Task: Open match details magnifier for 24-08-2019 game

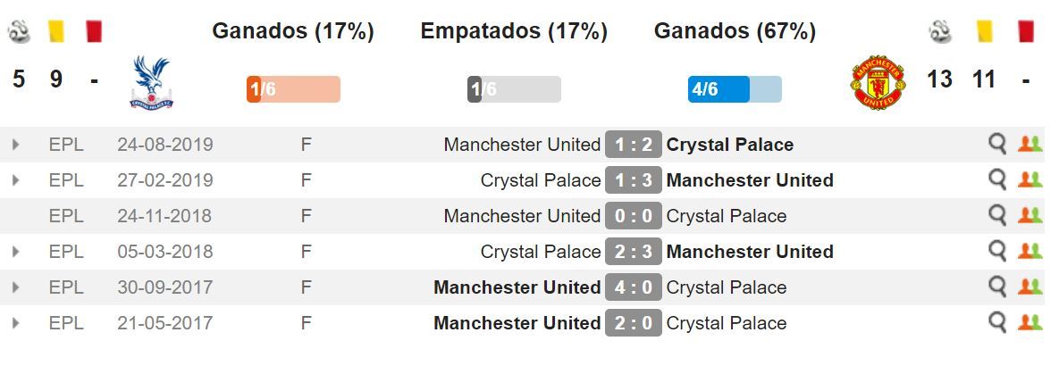Action: (x=997, y=144)
